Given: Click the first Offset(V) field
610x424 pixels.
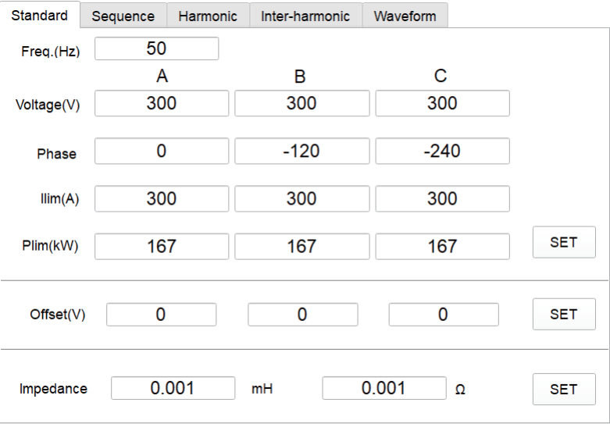Looking at the screenshot, I should (x=161, y=315).
